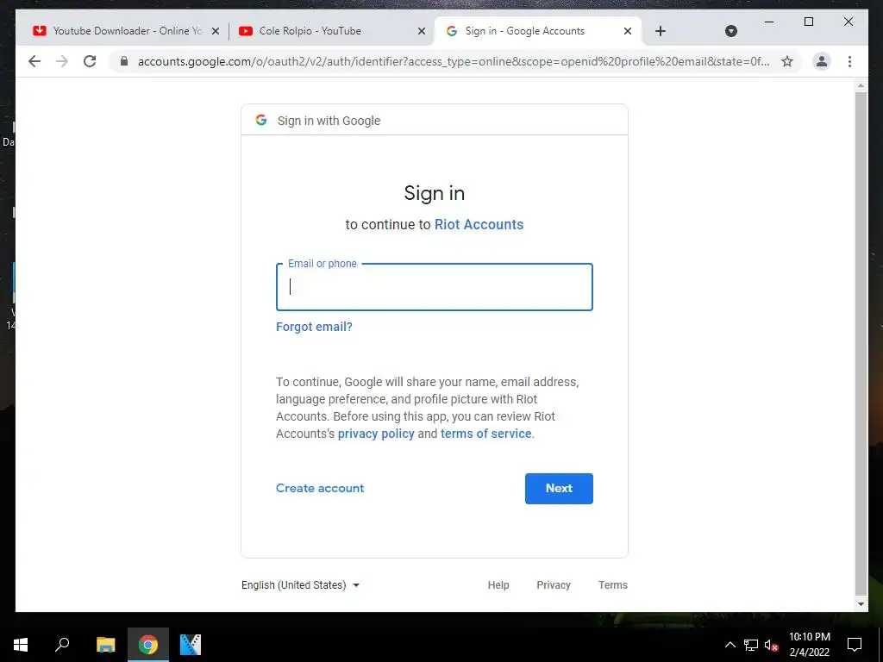Open the taskbar clock and date

pyautogui.click(x=809, y=645)
